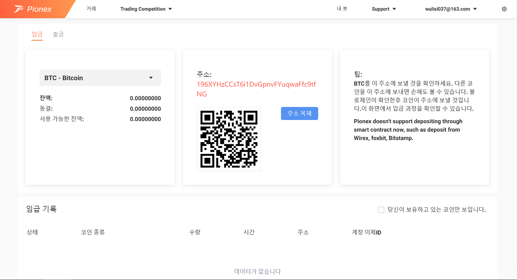Click the 상태 column header
This screenshot has width=517, height=280.
pyautogui.click(x=32, y=232)
